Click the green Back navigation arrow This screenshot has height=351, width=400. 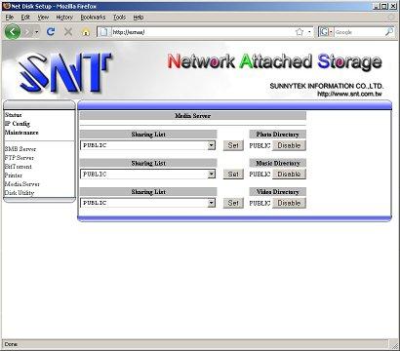13,32
